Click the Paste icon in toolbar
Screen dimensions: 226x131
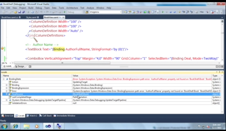point(36,12)
